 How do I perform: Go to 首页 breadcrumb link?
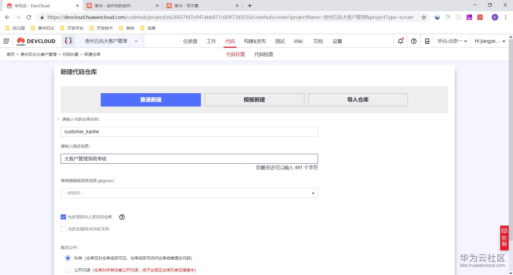11,54
